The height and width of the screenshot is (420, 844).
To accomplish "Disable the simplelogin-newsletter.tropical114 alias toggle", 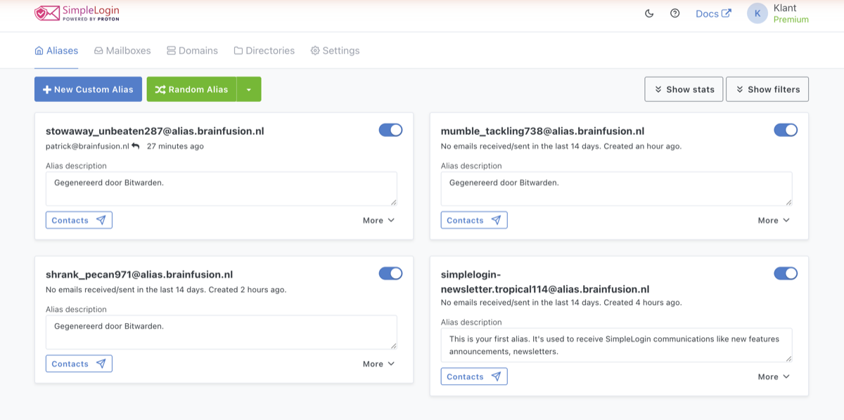I will [786, 273].
